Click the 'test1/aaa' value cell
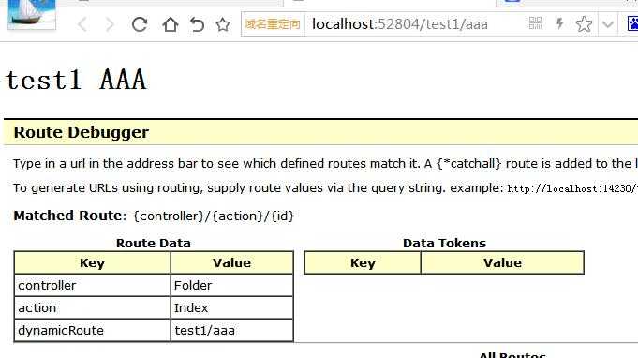 point(232,330)
